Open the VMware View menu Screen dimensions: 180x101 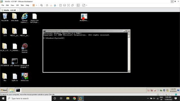click(x=12, y=5)
